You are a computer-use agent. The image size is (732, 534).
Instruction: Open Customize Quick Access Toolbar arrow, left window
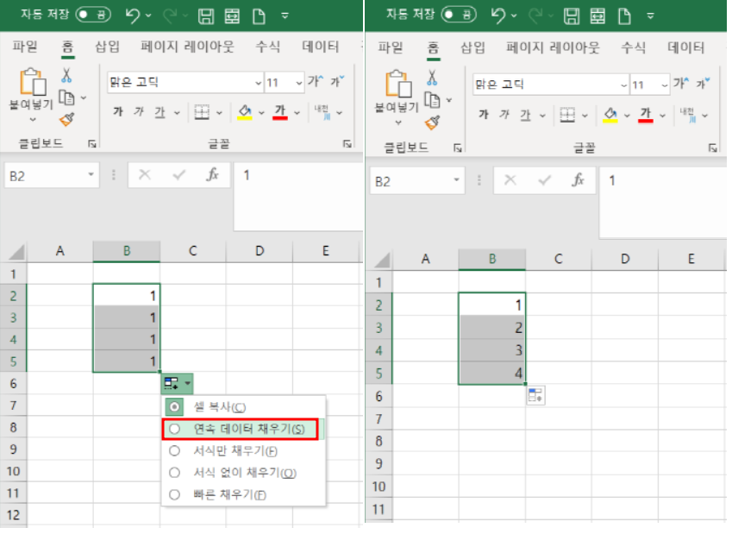coord(285,16)
